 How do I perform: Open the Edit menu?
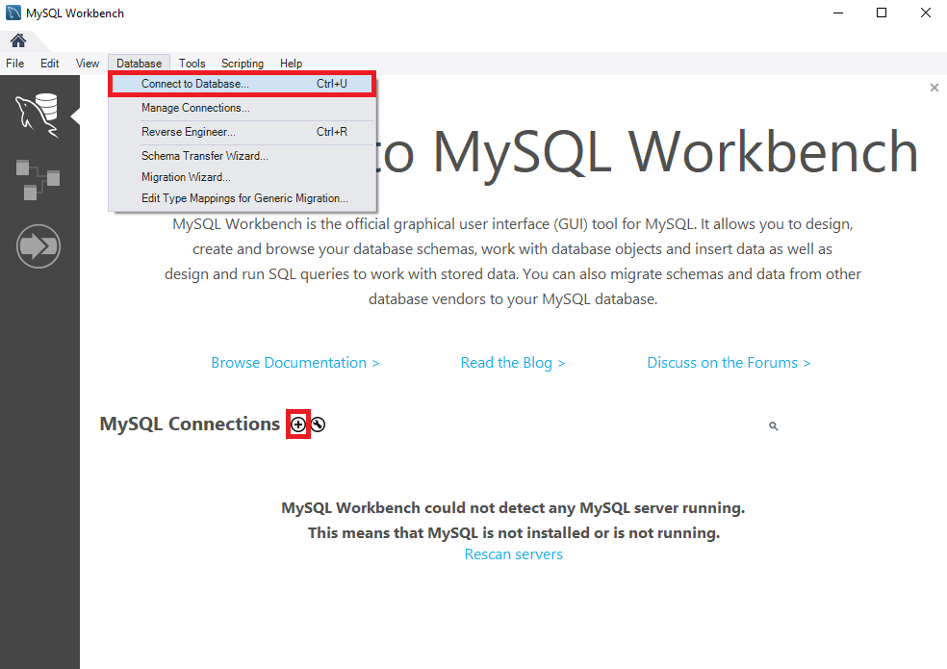pos(49,64)
